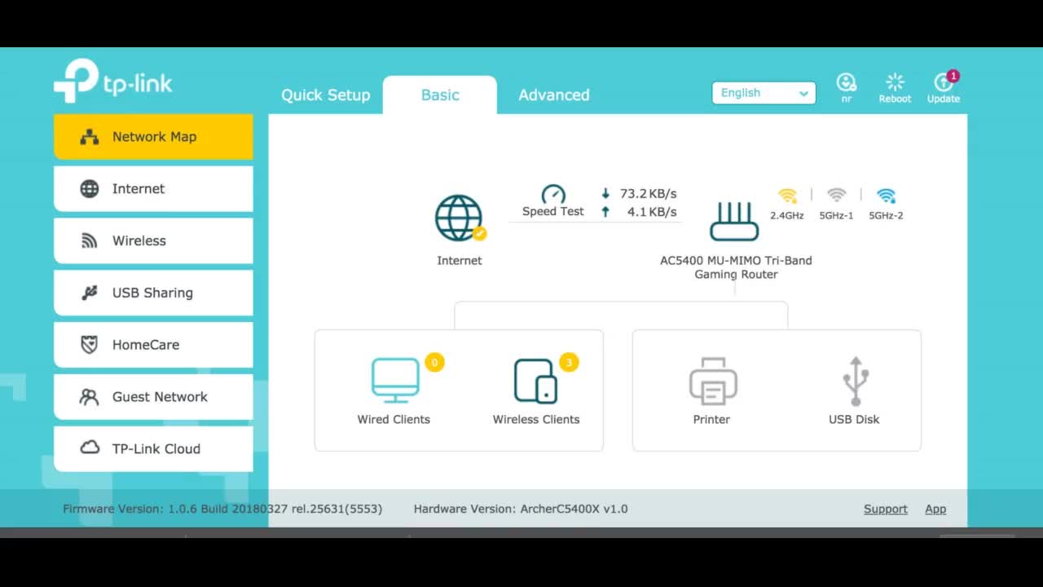Screen dimensions: 1043x587
Task: Click the Reboot icon
Action: [x=895, y=82]
